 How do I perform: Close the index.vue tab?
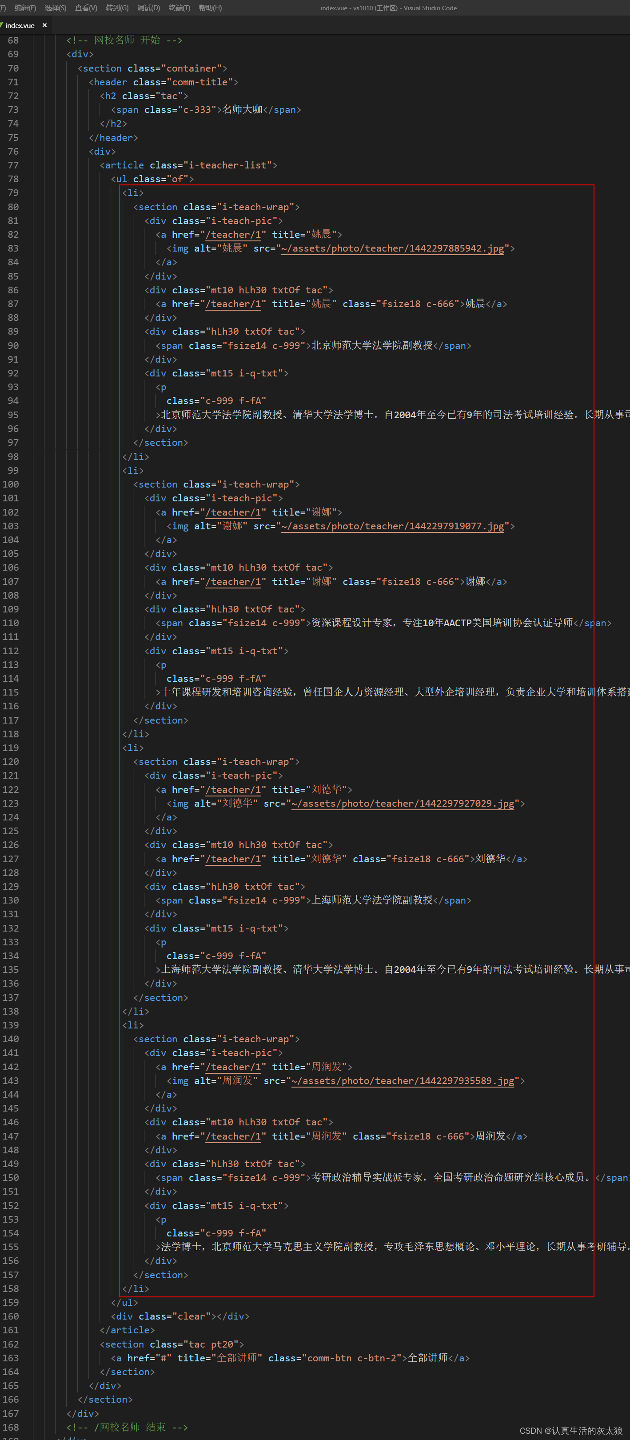click(x=45, y=25)
